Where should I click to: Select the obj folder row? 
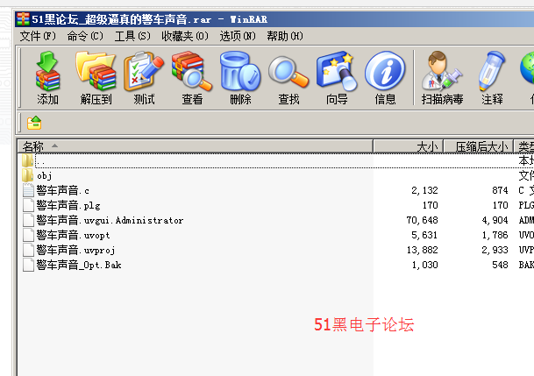pos(276,175)
